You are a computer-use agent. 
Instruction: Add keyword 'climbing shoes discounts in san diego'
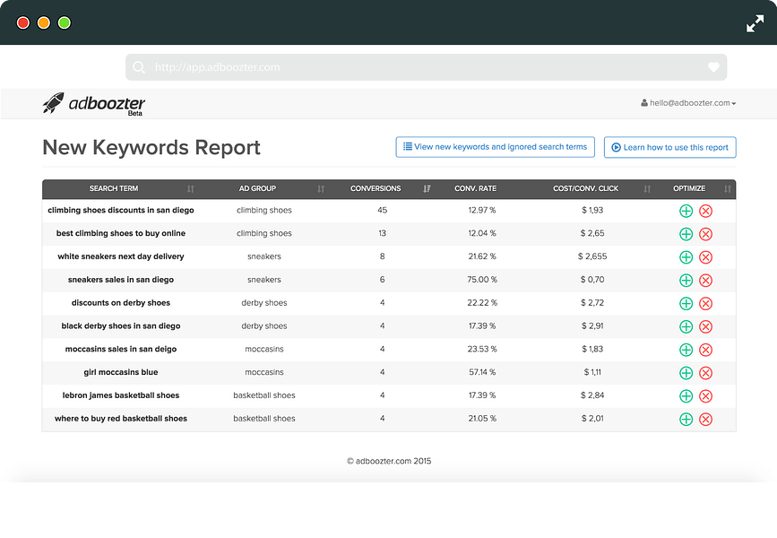(x=686, y=211)
